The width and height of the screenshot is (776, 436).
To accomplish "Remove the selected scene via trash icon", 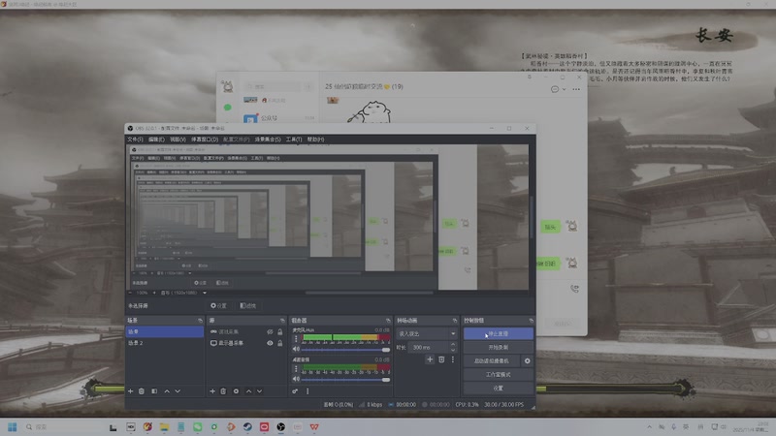I will 142,391.
